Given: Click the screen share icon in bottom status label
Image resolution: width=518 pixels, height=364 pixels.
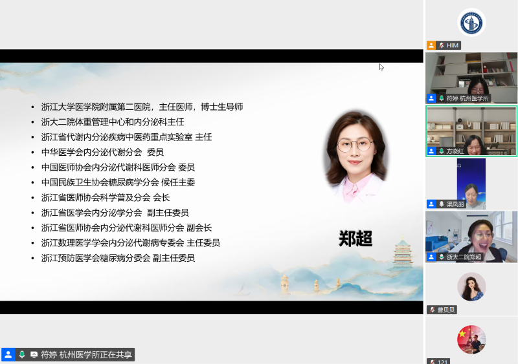Looking at the screenshot, I should tap(34, 354).
